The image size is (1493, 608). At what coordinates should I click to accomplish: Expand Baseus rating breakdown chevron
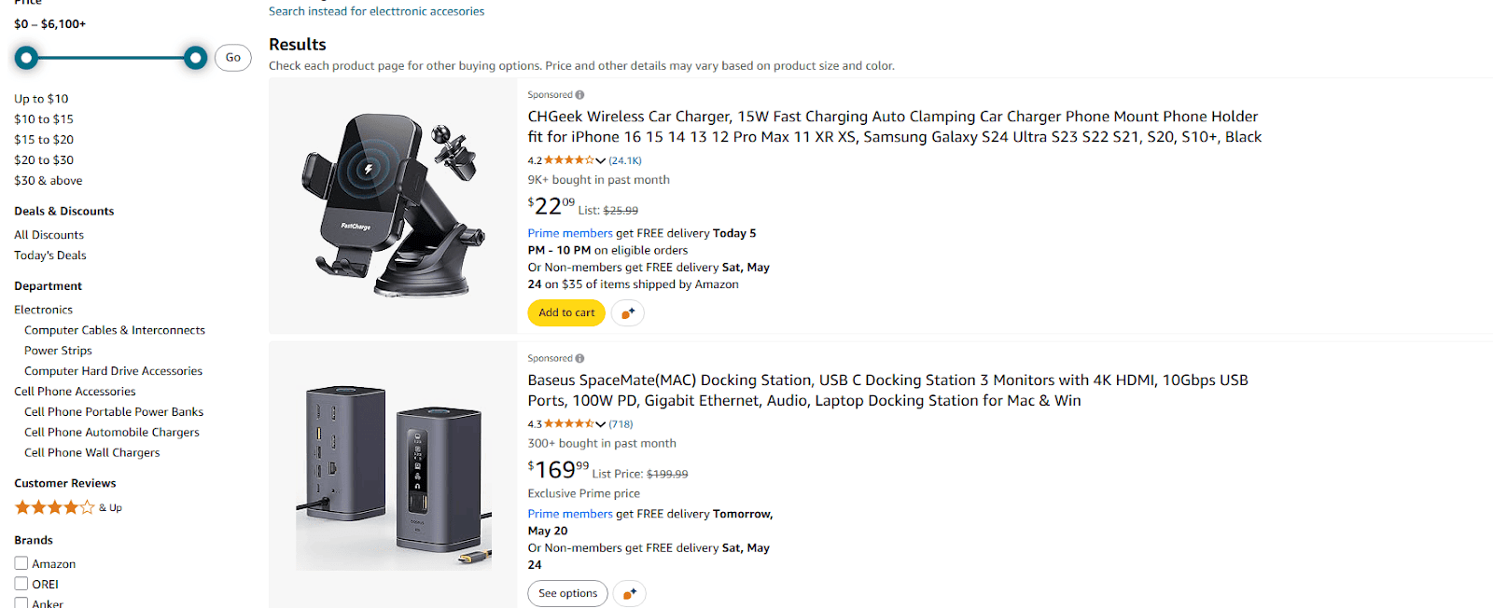pyautogui.click(x=600, y=424)
